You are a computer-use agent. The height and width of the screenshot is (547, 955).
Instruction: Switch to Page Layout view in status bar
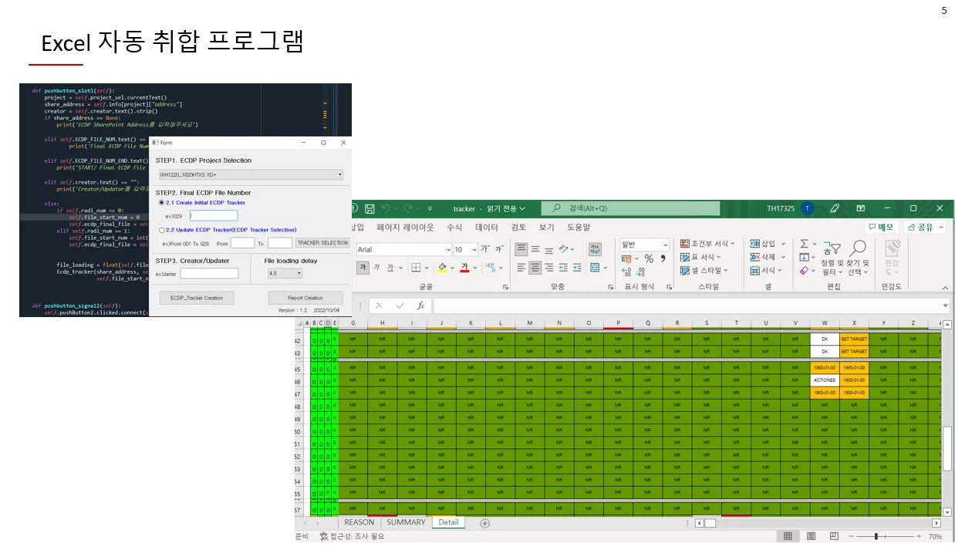[x=811, y=536]
